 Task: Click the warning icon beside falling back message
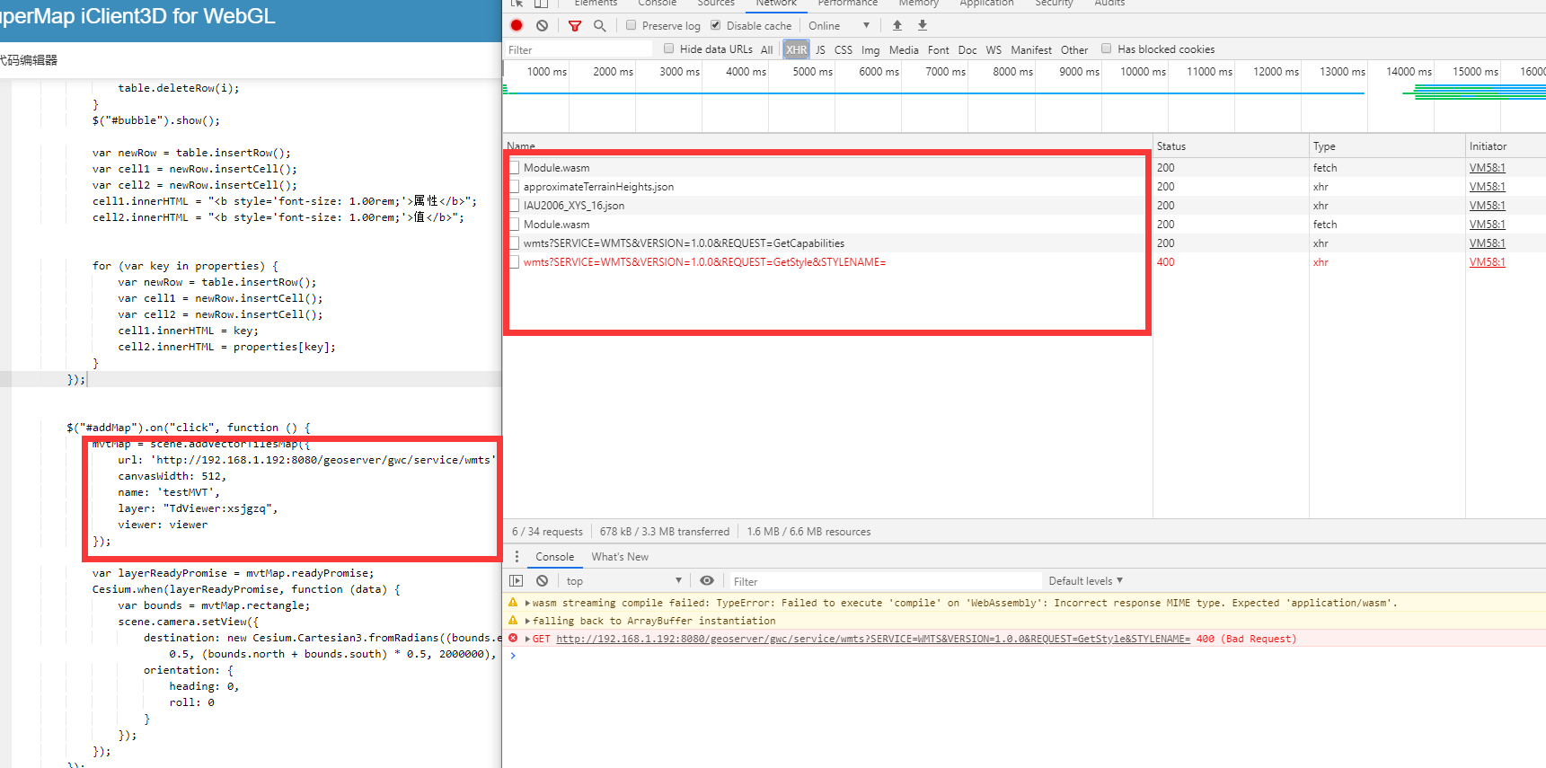pyautogui.click(x=513, y=621)
